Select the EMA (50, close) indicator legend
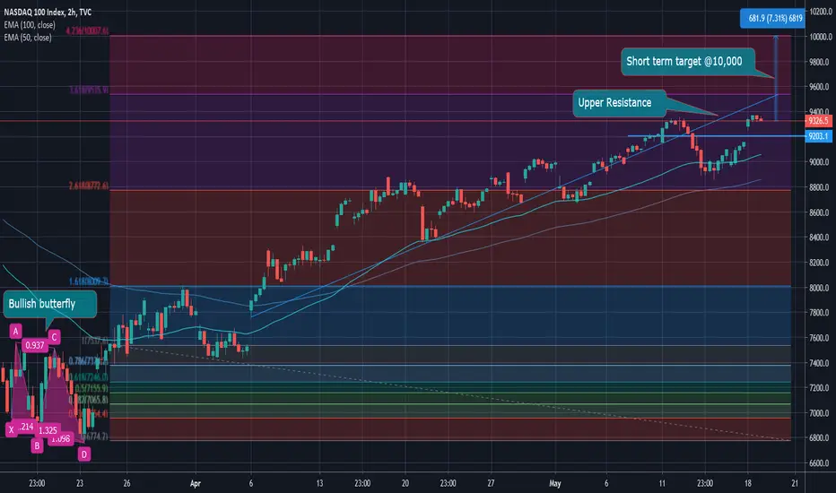Image resolution: width=836 pixels, height=493 pixels. (28, 38)
